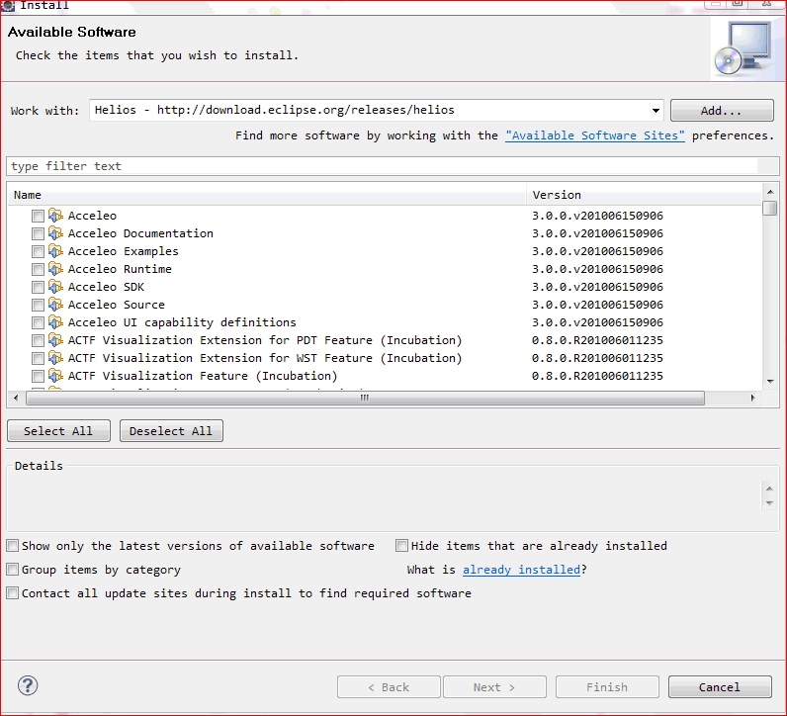Click the Finish button
The width and height of the screenshot is (787, 716).
coord(607,687)
